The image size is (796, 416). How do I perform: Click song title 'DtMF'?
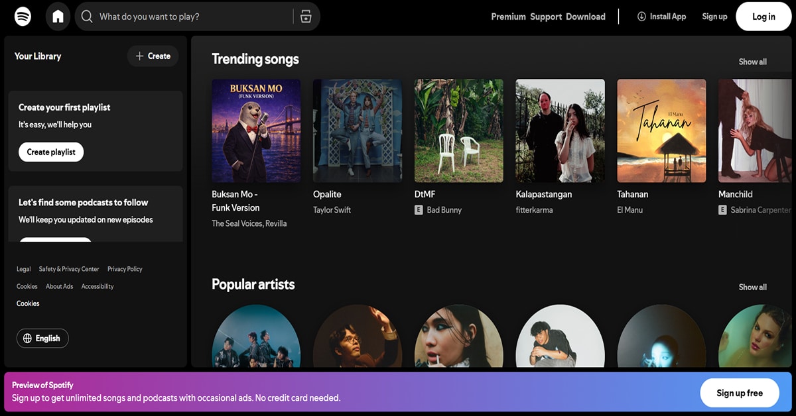425,194
